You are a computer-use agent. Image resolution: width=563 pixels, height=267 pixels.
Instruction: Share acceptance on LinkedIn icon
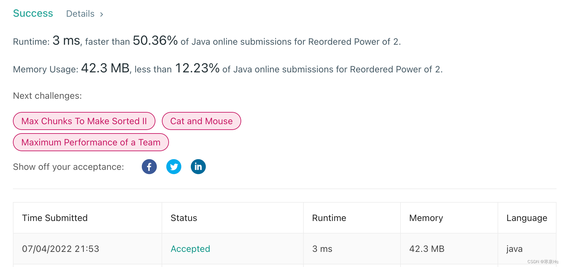(198, 167)
